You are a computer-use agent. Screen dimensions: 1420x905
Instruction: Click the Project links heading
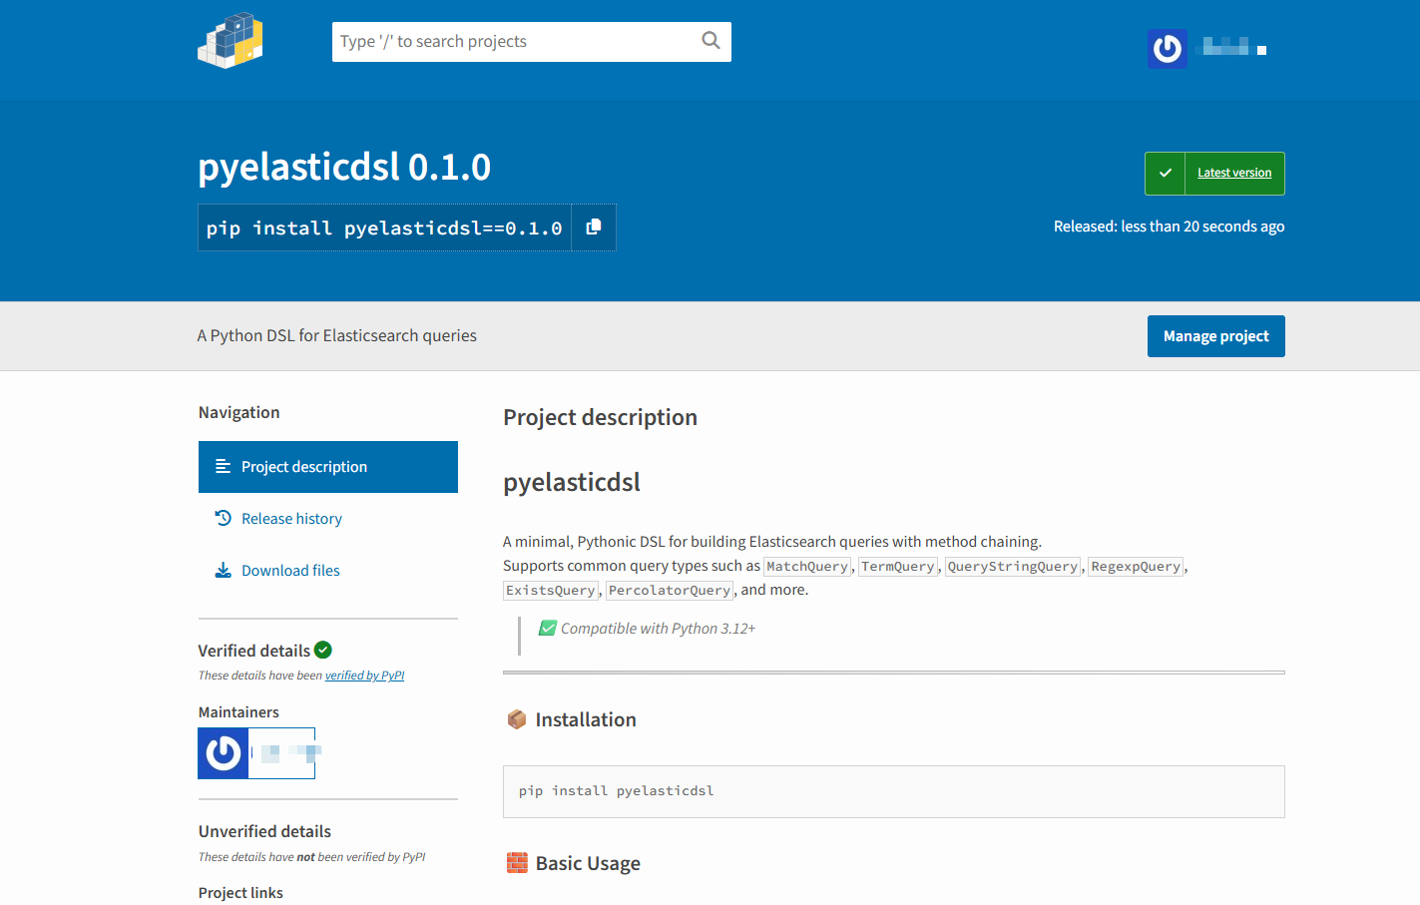[240, 893]
